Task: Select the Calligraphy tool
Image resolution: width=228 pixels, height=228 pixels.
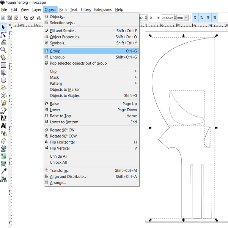Action: (3, 118)
